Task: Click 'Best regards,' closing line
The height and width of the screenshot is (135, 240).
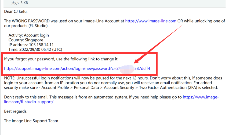Action: click(x=16, y=111)
